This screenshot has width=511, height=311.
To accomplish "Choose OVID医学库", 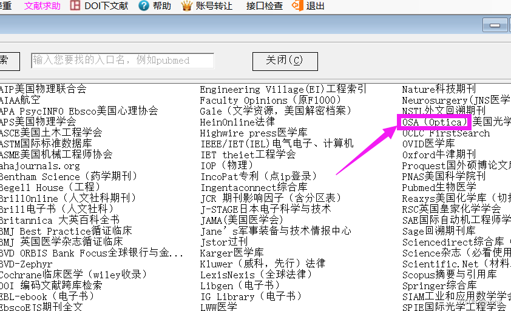I will pos(428,143).
